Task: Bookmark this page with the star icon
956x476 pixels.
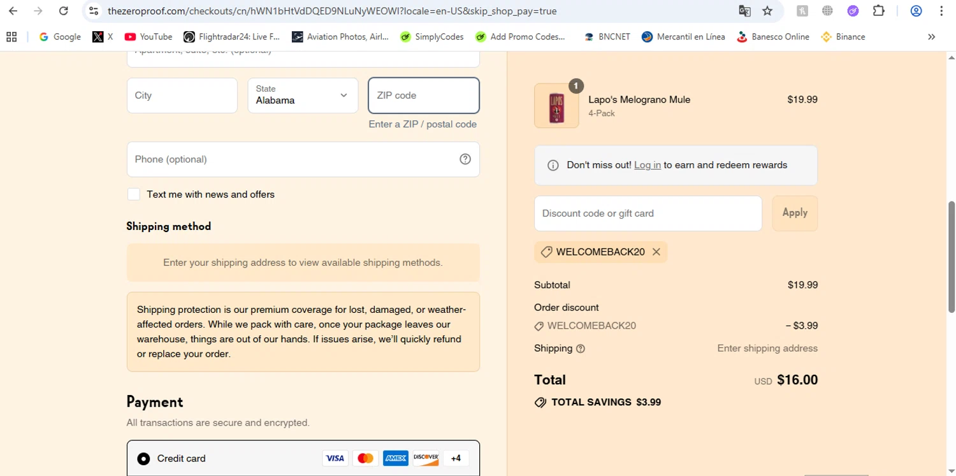Action: point(767,11)
